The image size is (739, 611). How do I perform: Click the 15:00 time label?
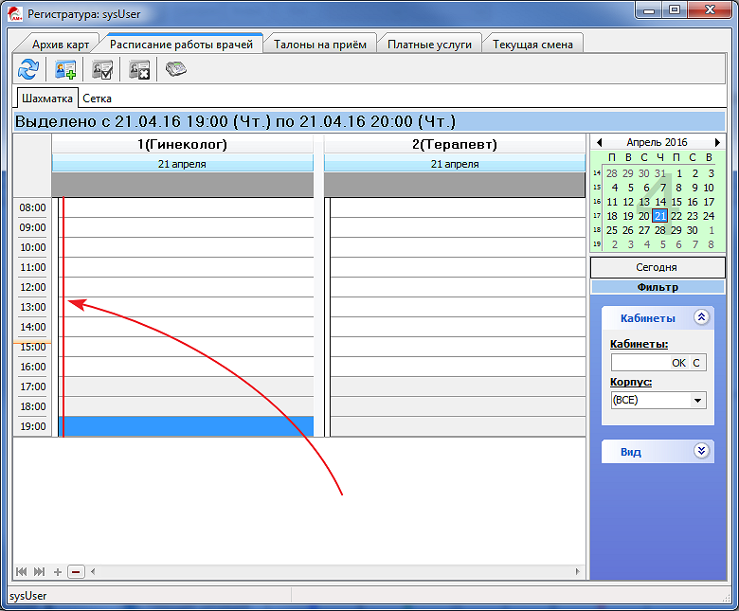(x=32, y=347)
